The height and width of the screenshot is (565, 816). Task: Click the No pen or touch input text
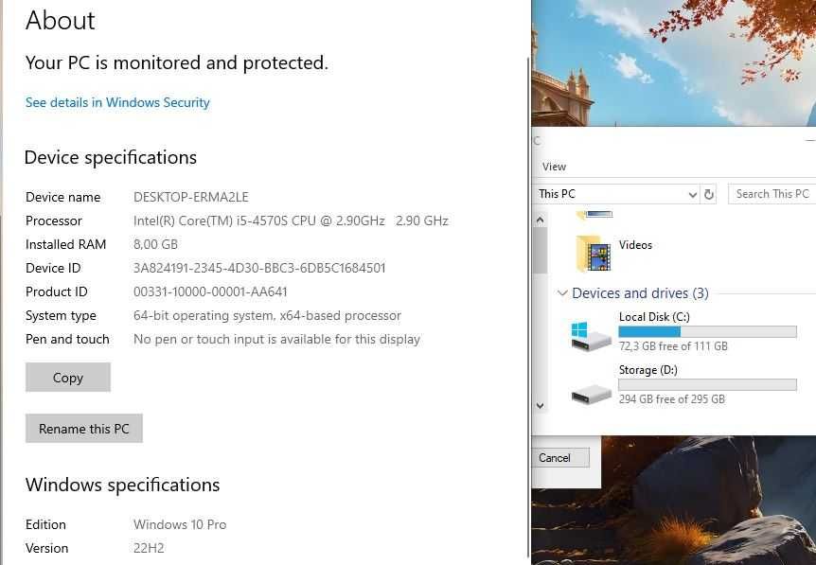[276, 339]
